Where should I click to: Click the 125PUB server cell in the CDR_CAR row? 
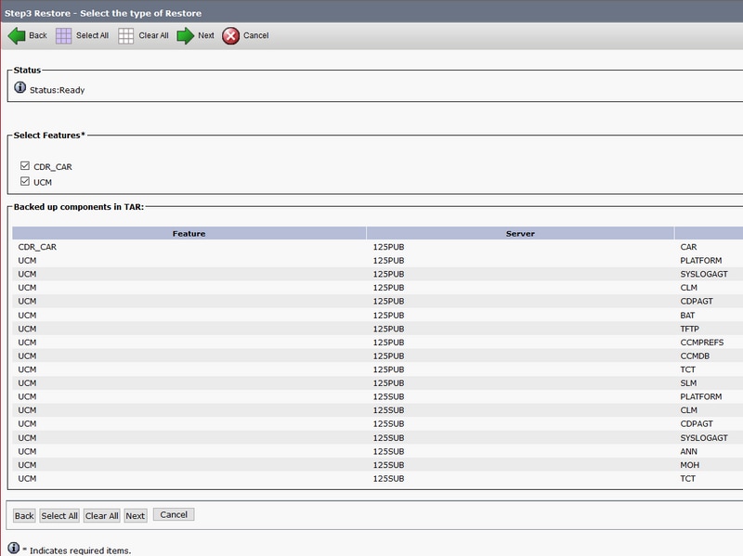point(388,247)
